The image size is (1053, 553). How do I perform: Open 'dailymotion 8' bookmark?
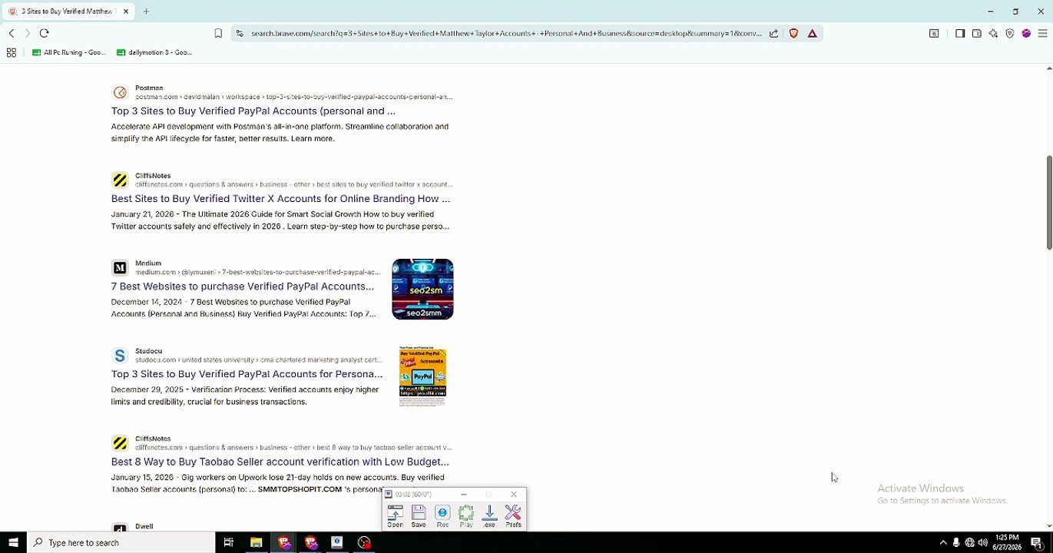pyautogui.click(x=154, y=52)
